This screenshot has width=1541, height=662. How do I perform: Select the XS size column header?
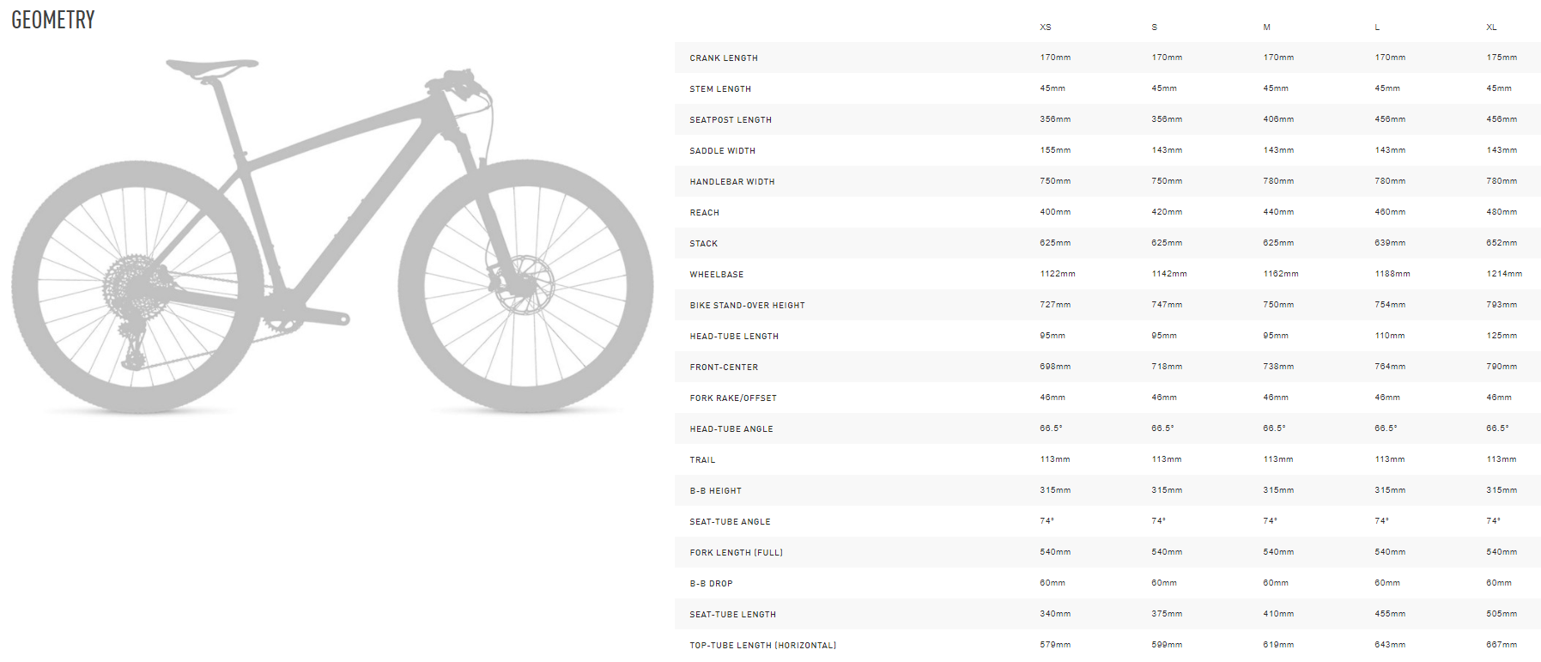(x=1045, y=27)
